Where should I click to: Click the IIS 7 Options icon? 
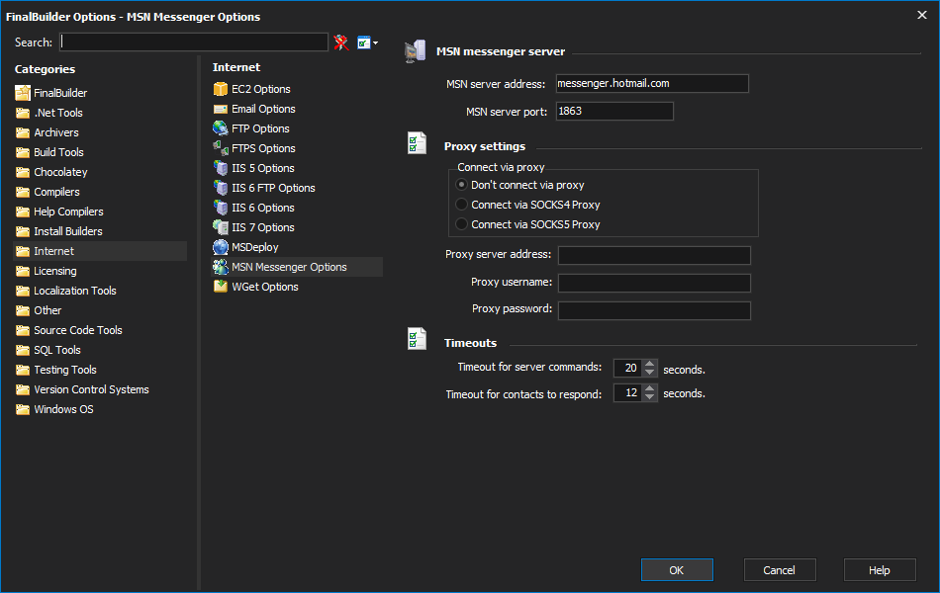click(221, 227)
